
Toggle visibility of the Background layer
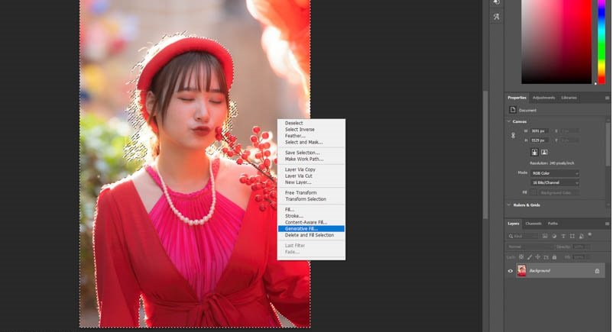coord(511,271)
